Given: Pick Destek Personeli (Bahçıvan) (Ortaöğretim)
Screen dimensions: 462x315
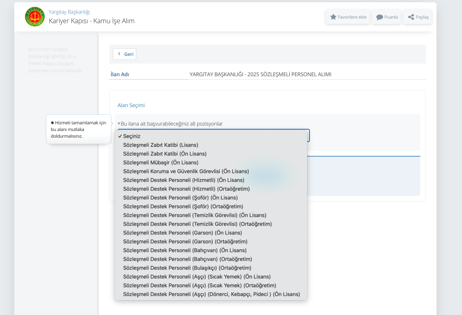Looking at the screenshot, I should pyautogui.click(x=188, y=259).
